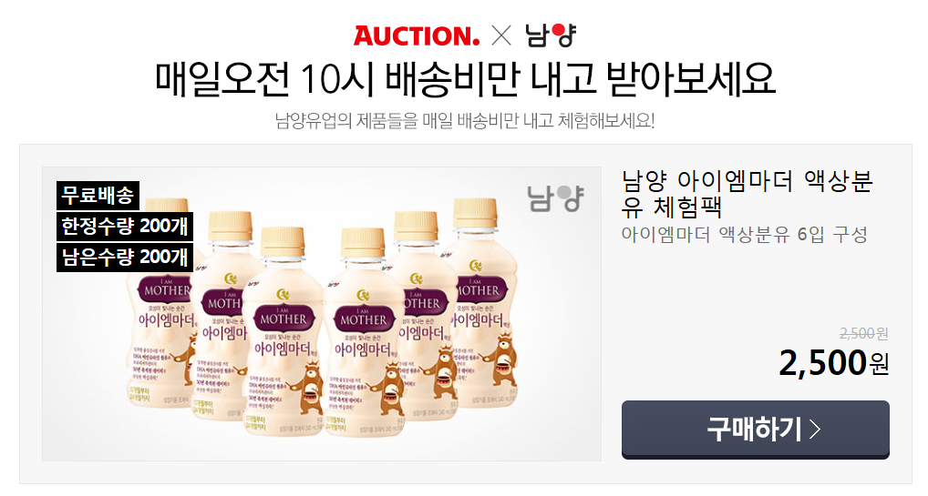Click the 아이엠마더 text on the center bottle

284,349
